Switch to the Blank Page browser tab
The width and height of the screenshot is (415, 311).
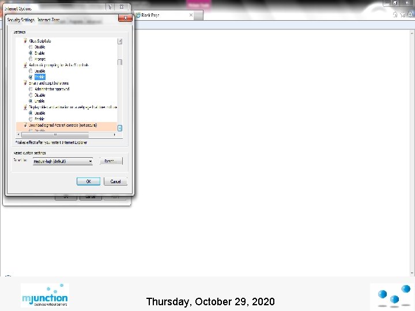(164, 16)
